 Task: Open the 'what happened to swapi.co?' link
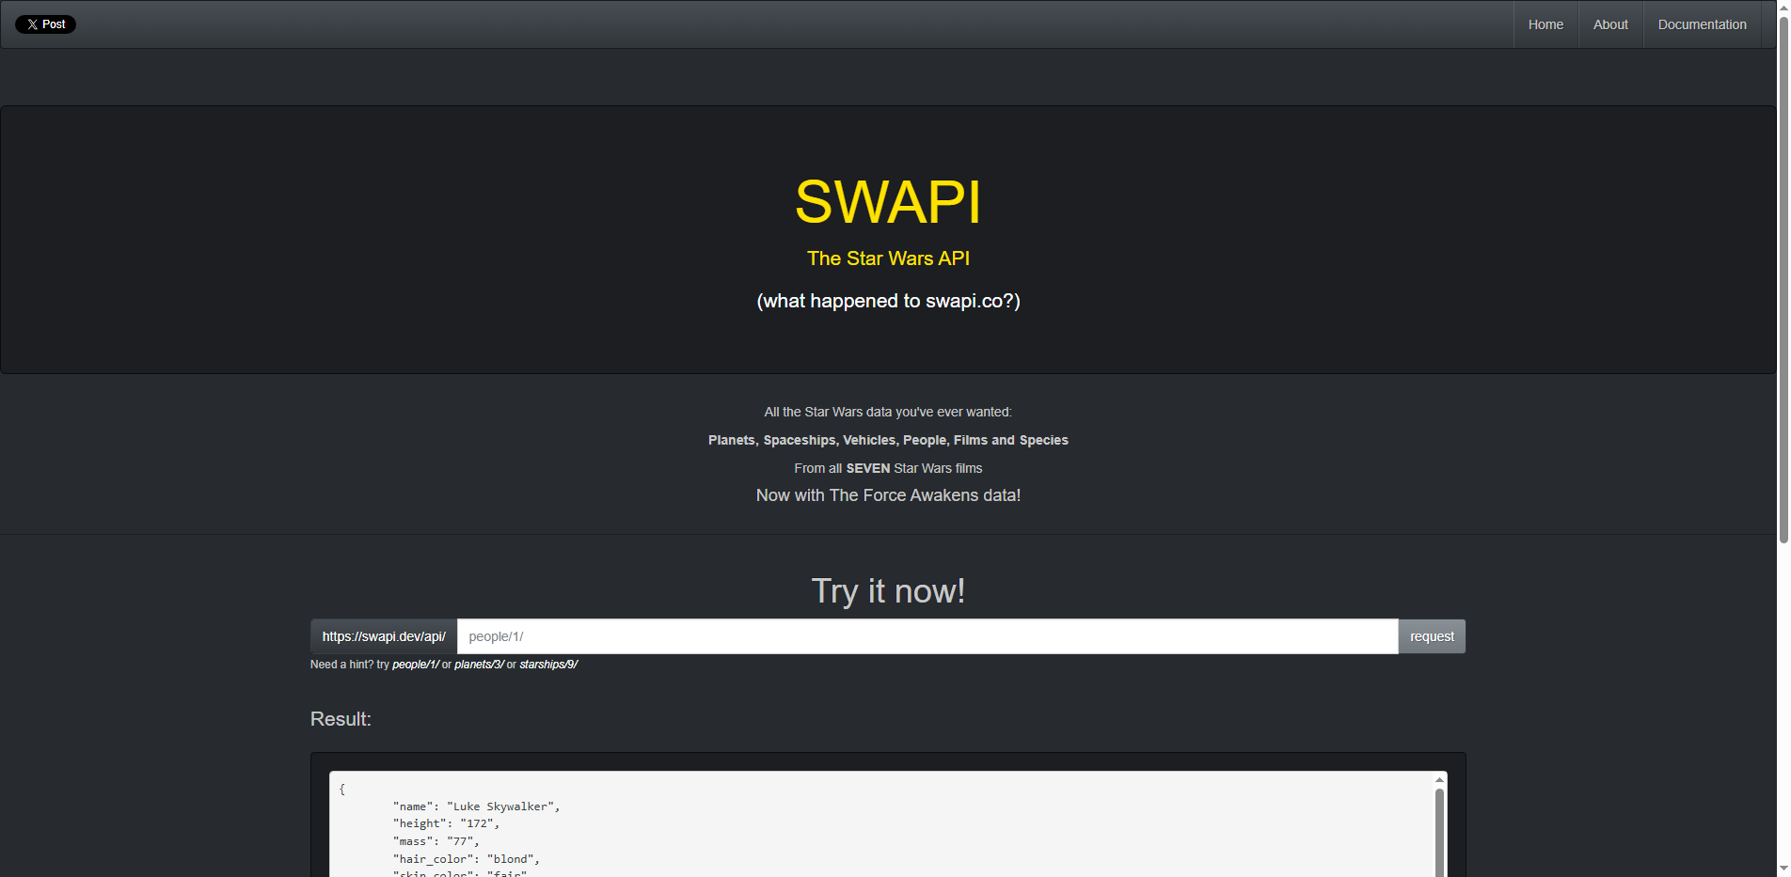pos(887,301)
